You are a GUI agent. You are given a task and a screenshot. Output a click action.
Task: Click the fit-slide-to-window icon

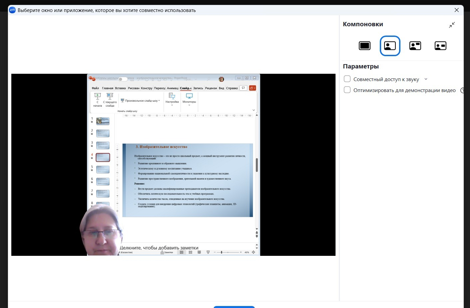(254, 253)
